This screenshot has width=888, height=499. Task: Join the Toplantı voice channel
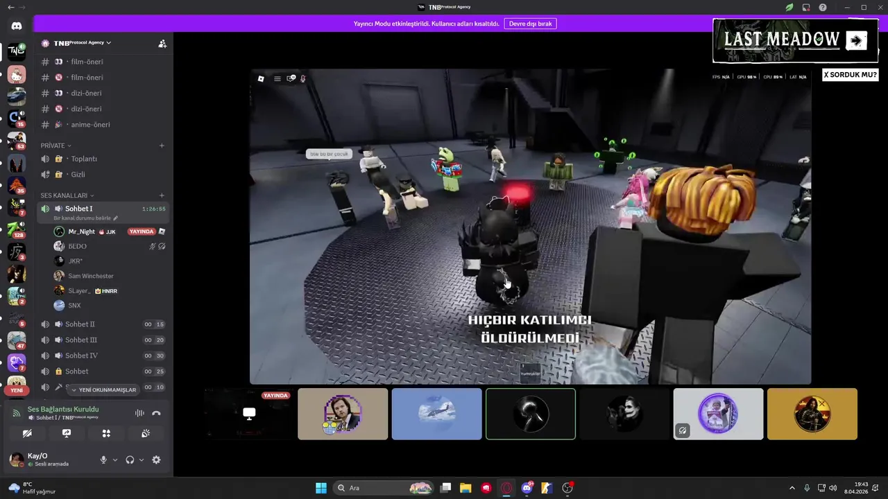click(x=104, y=159)
